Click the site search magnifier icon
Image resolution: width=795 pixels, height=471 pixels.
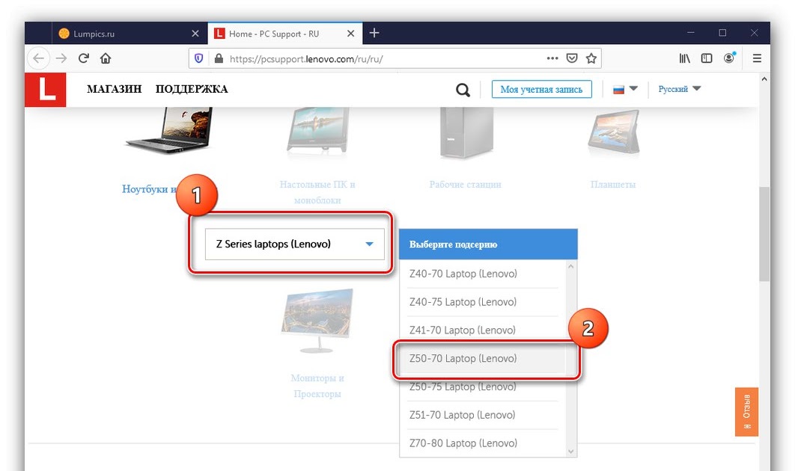463,90
